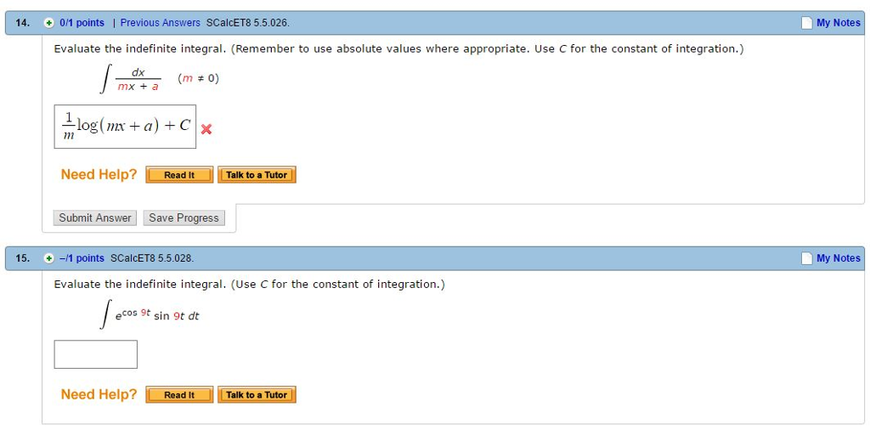Expand question 14 points plus icon
870x435 pixels.
coord(49,23)
